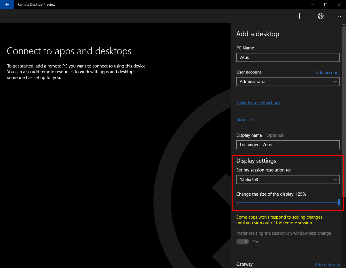Viewport: 346px width, 268px height.
Task: Edit the Display name field
Action: (288, 145)
